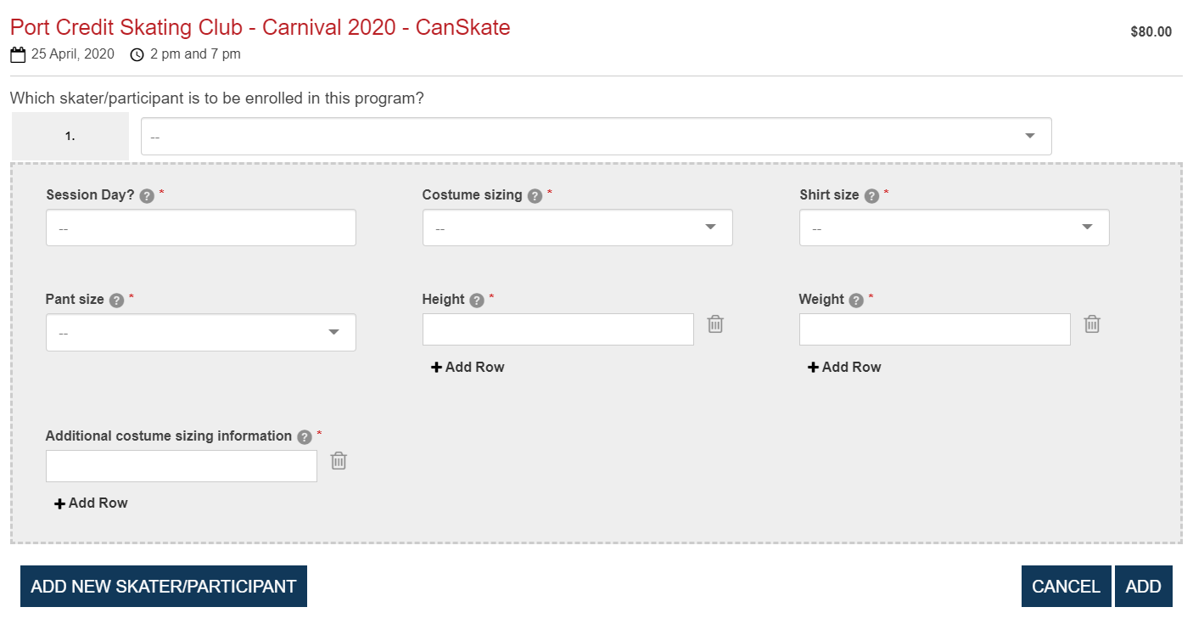
Task: Click 'Which skater/participant is to be enrolled' question text
Action: pyautogui.click(x=217, y=98)
